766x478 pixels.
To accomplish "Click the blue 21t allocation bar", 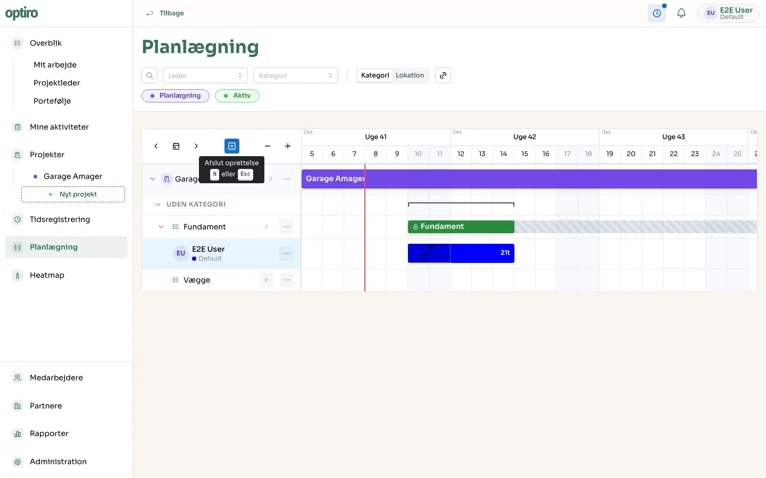I will tap(461, 253).
